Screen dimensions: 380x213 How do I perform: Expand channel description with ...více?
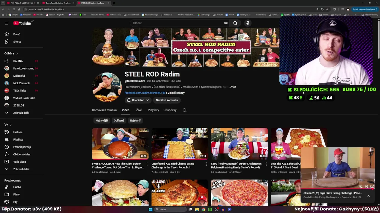click(233, 87)
